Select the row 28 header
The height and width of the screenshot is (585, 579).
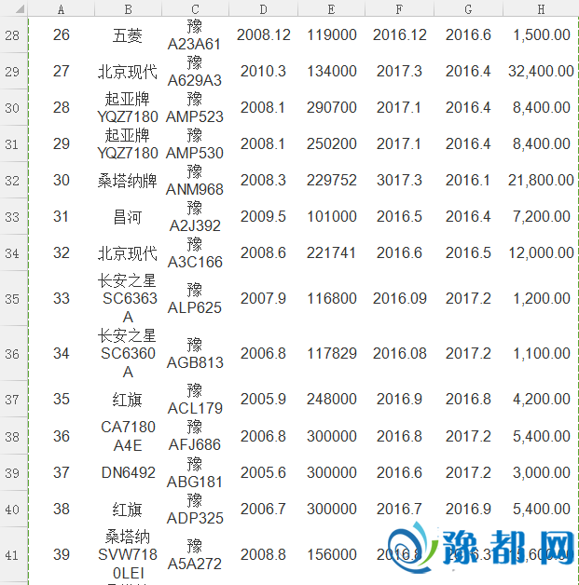click(12, 34)
